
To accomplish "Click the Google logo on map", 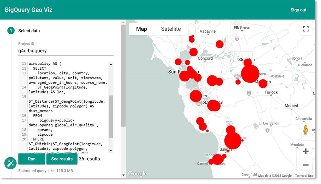I will 137,174.
